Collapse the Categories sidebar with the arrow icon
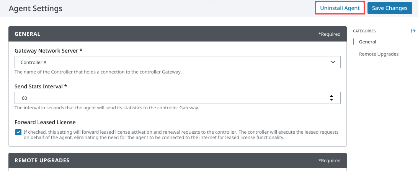418x171 pixels. coord(413,31)
